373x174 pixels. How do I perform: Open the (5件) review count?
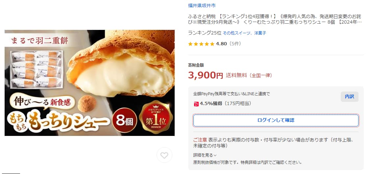[x=235, y=44]
